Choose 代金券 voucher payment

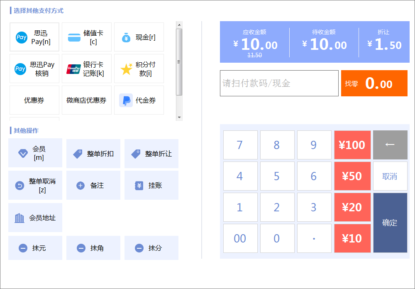(139, 100)
